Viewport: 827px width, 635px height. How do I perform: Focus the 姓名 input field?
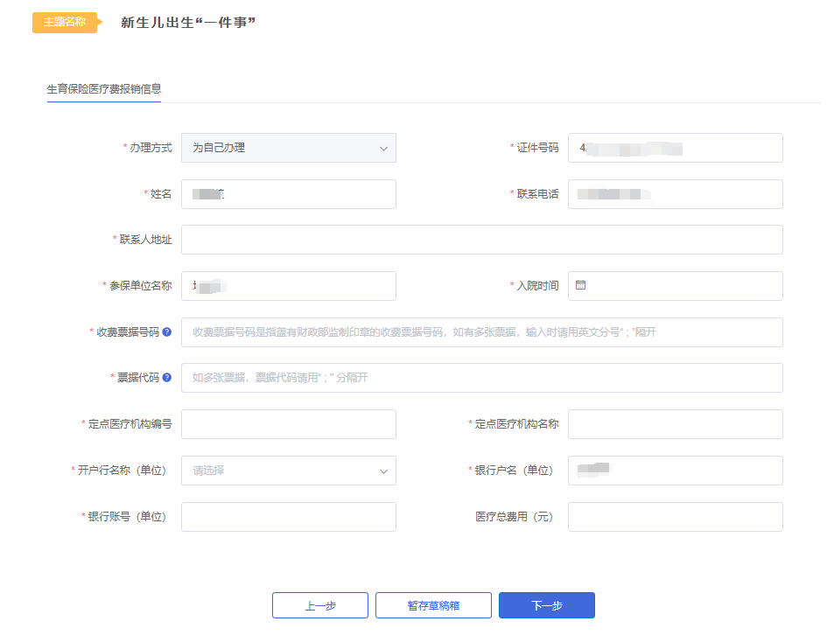(289, 194)
